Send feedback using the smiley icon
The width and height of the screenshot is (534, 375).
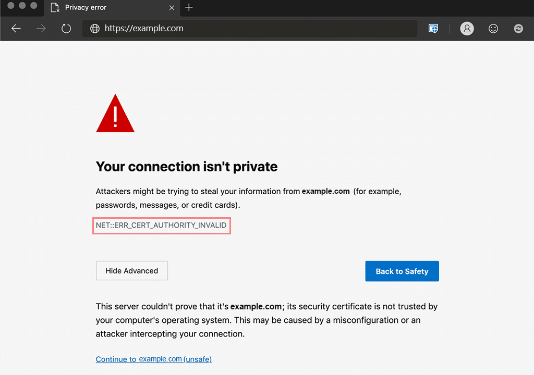point(493,29)
